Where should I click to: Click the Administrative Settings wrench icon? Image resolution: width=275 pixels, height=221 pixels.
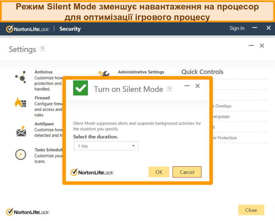(x=104, y=73)
